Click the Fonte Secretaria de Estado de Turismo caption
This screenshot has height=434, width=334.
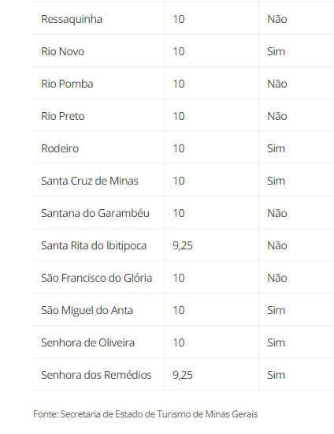click(145, 414)
